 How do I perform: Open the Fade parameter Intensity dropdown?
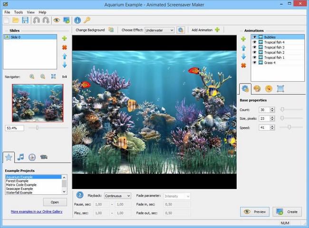pos(177,196)
